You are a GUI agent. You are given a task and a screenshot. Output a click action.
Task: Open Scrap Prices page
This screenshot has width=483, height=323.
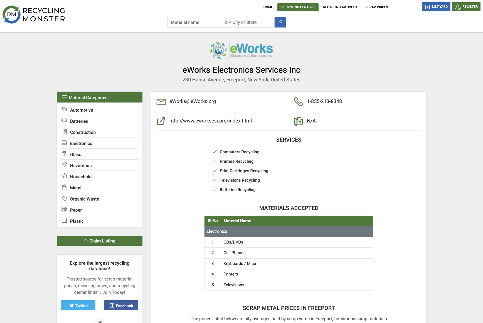pos(376,7)
